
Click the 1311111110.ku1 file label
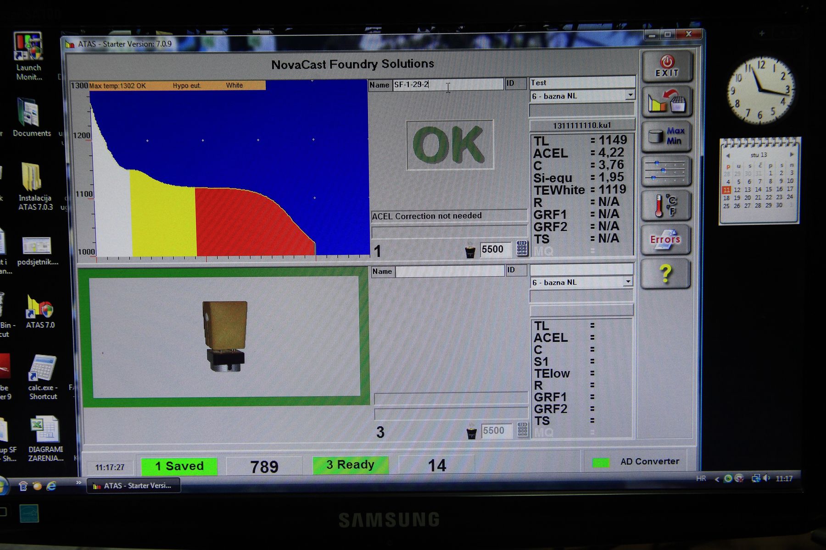point(582,125)
